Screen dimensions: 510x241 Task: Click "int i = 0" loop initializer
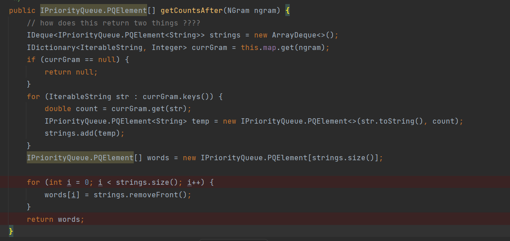(69, 183)
